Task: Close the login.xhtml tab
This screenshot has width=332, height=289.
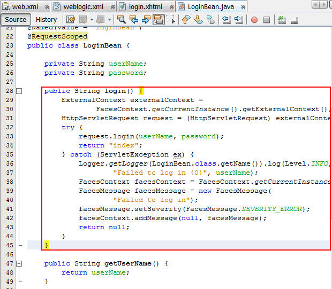Action: 171,7
